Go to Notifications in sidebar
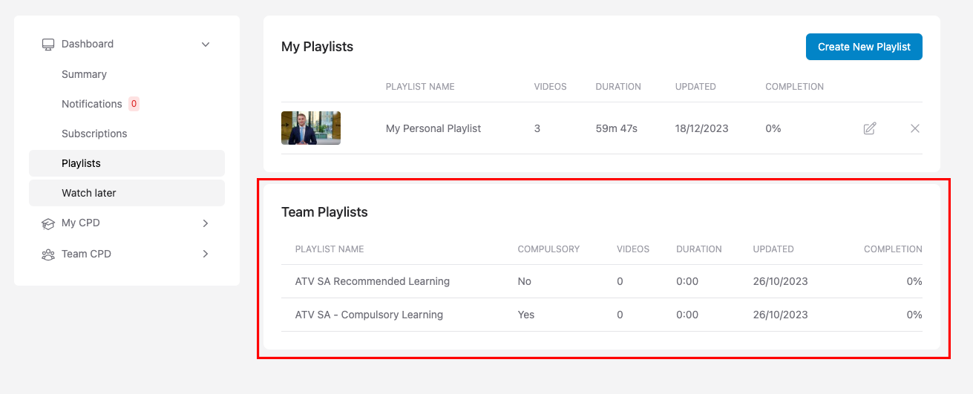The image size is (973, 394). (91, 104)
